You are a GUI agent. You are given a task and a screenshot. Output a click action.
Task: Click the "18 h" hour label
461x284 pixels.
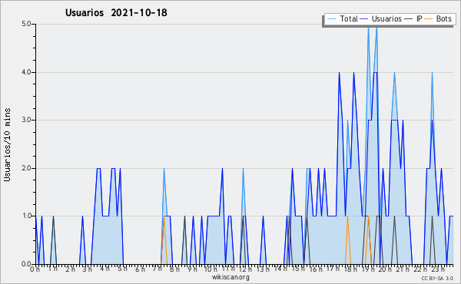(350, 269)
